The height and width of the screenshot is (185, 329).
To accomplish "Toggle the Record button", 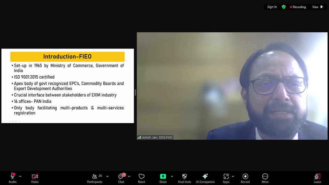I will [245, 178].
